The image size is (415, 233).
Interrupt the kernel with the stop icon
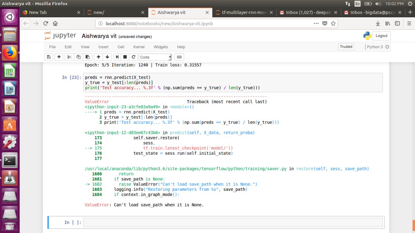tap(125, 57)
